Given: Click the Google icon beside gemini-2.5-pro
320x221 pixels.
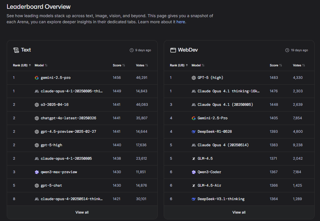Looking at the screenshot, I should pos(37,77).
